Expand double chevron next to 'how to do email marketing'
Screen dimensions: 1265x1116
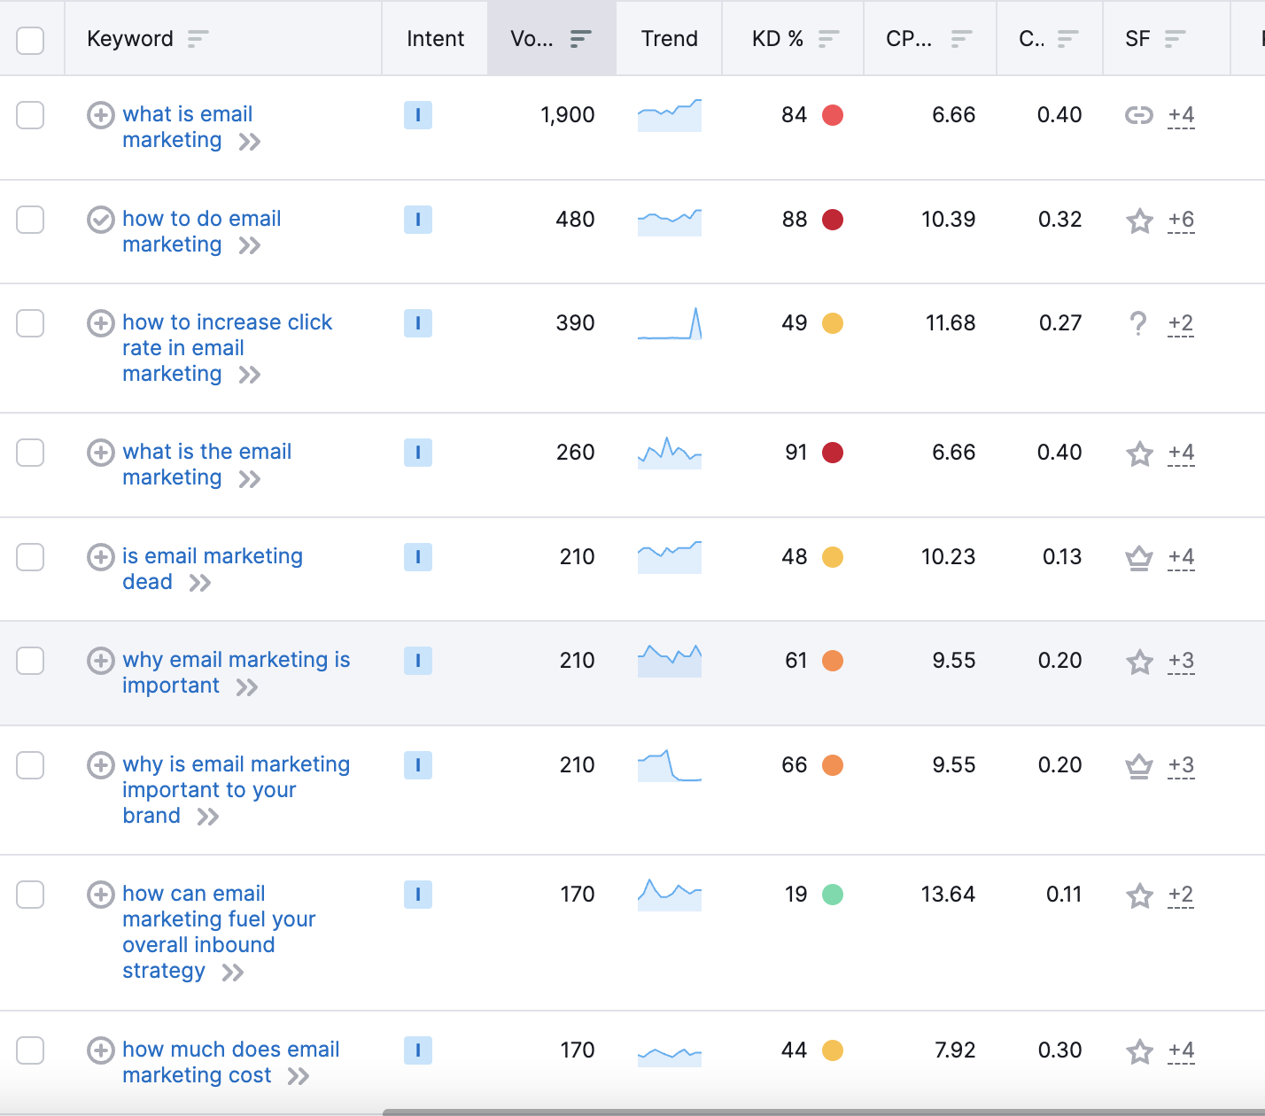[x=250, y=245]
